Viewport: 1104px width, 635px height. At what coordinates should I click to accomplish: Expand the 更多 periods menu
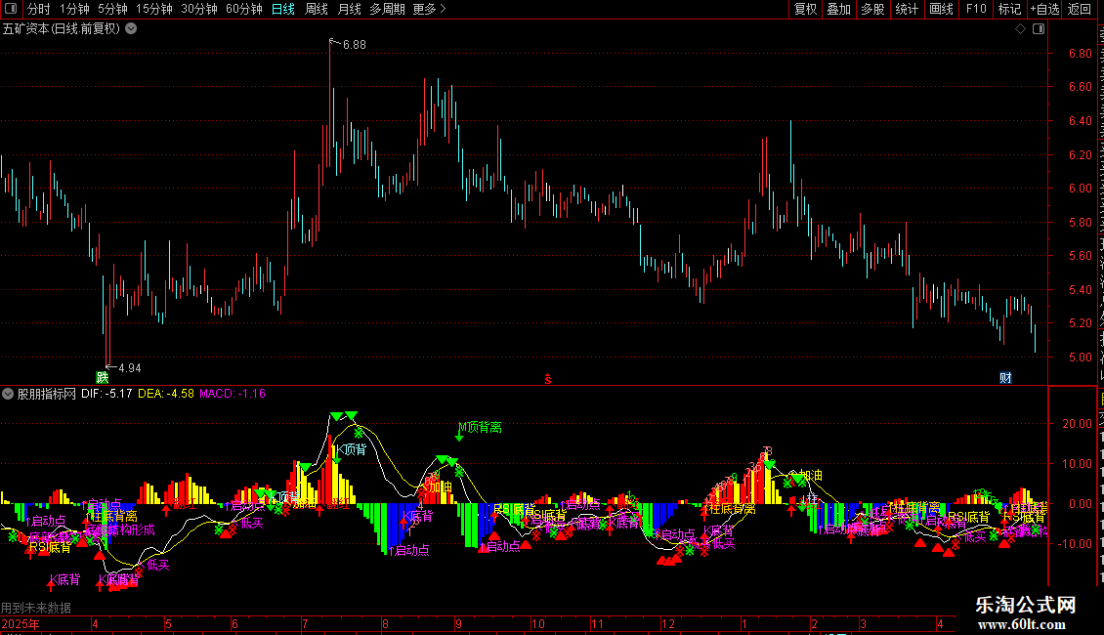430,9
